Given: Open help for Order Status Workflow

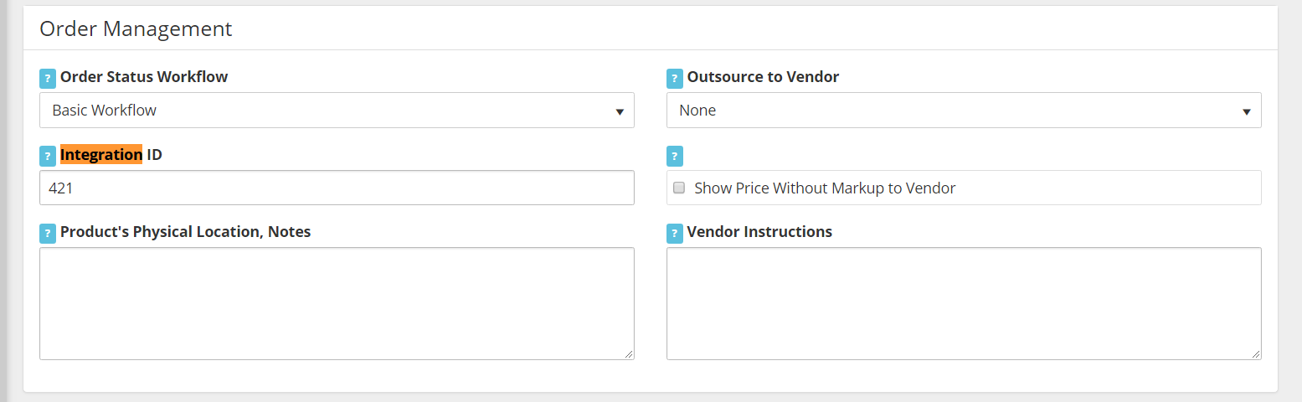Looking at the screenshot, I should pos(48,78).
